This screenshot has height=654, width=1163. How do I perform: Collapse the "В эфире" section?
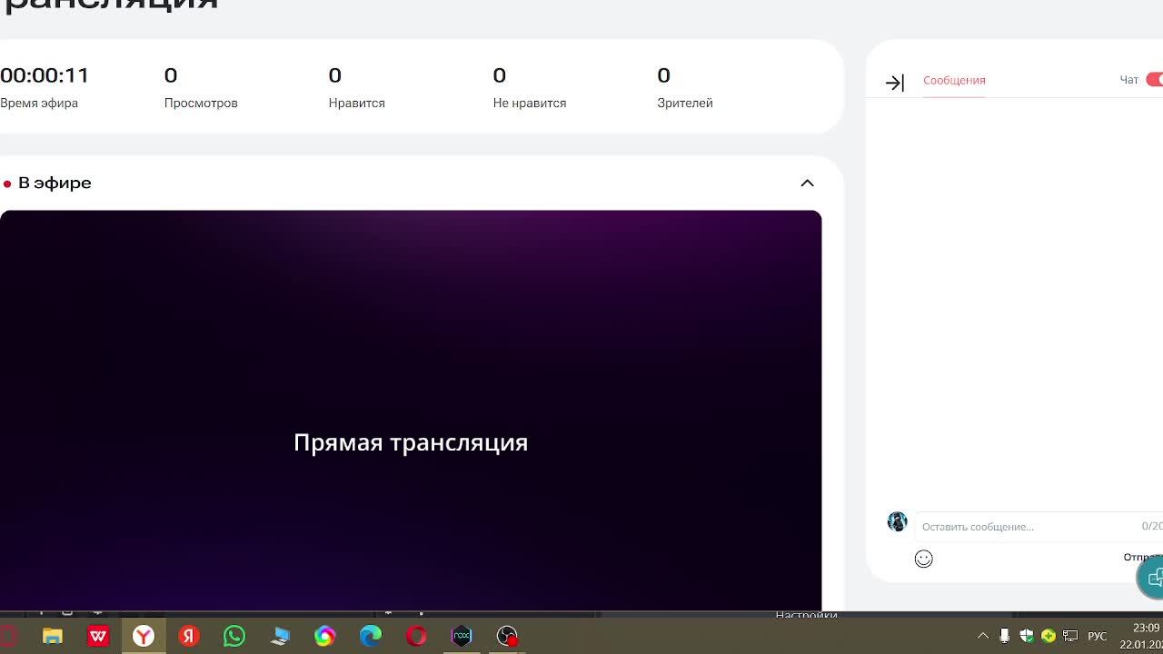[x=807, y=183]
